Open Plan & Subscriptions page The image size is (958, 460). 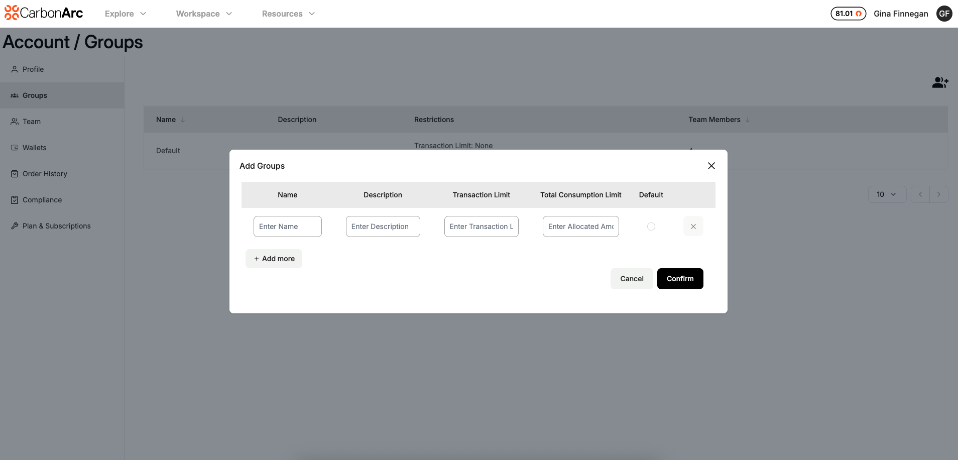click(56, 226)
